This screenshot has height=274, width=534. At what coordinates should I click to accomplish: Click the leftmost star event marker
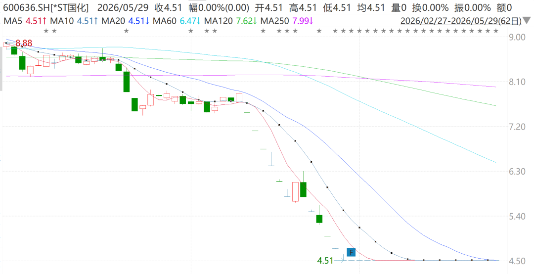(46, 31)
